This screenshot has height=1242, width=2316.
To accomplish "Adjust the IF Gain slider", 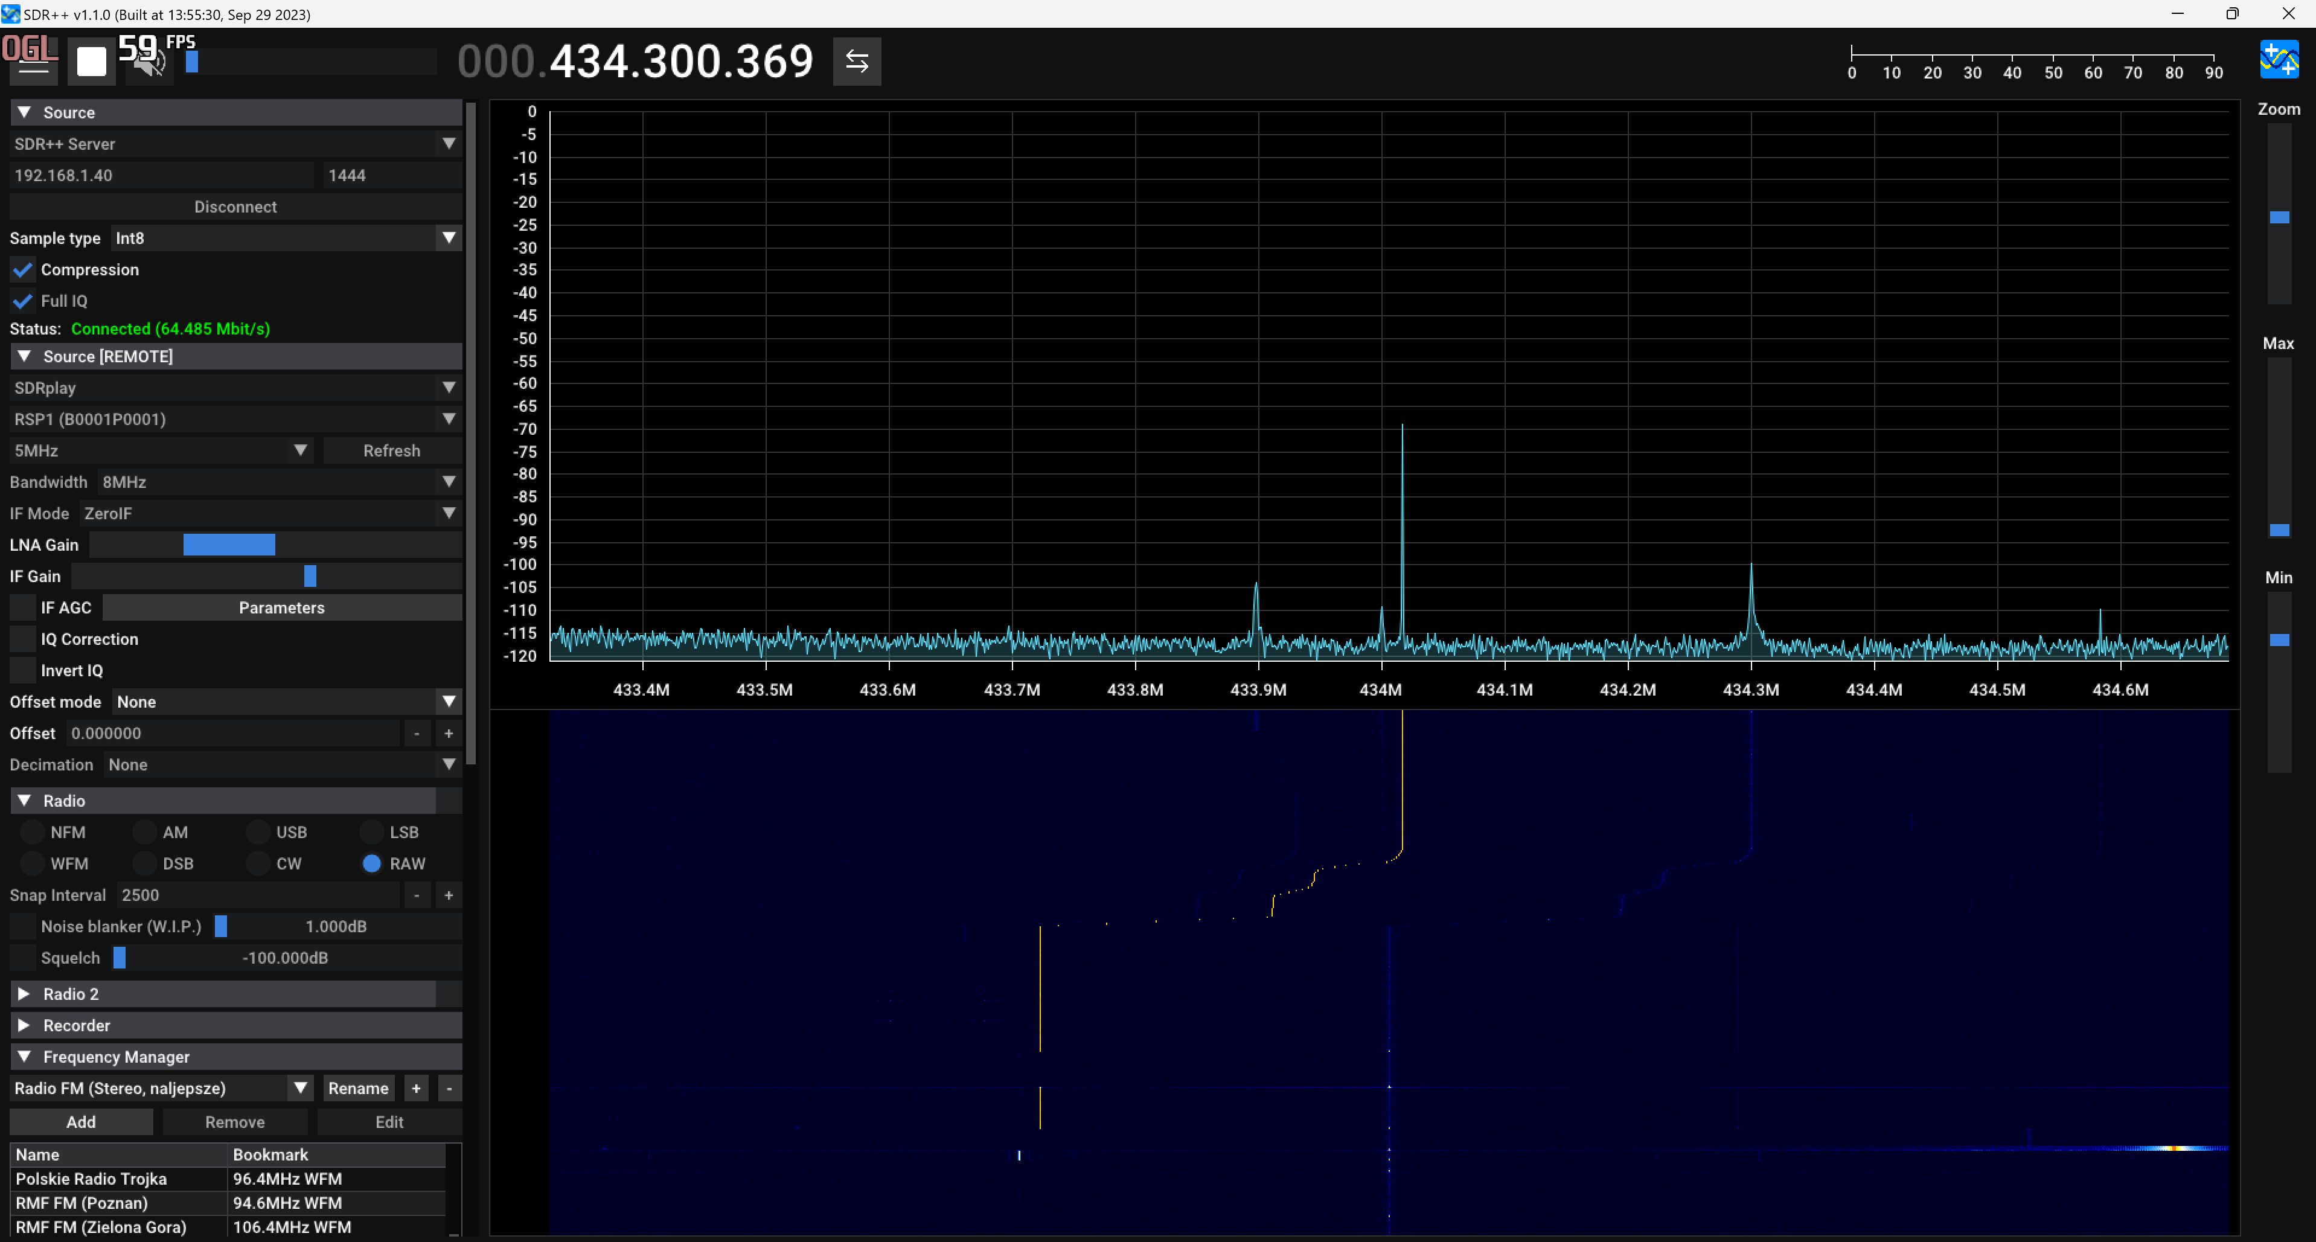I will click(x=310, y=577).
